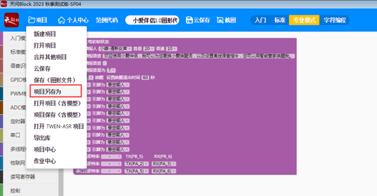This screenshot has width=377, height=196.
Task: Click the 上电初始状态 block header
Action: (x=98, y=41)
